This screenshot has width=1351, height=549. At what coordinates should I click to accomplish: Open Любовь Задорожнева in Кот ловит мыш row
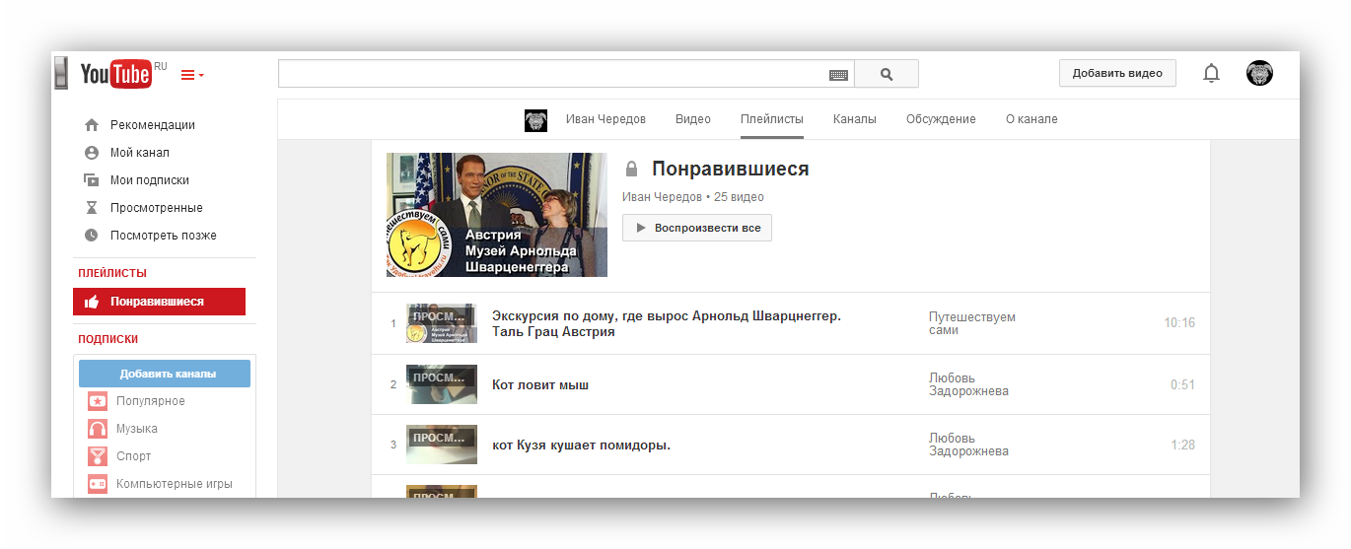click(x=968, y=384)
